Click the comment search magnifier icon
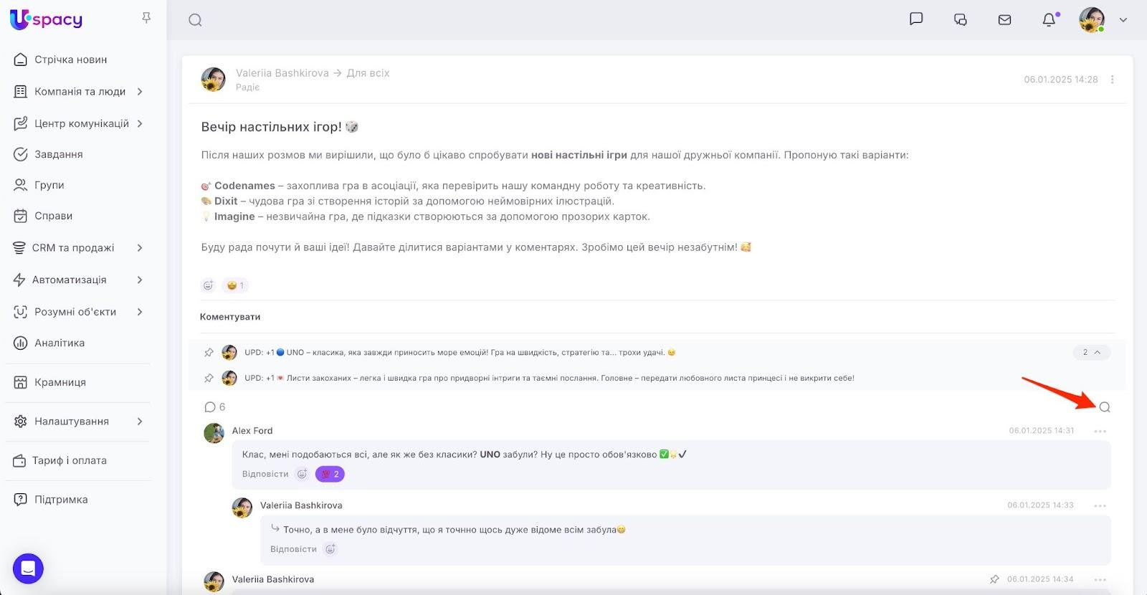Image resolution: width=1147 pixels, height=595 pixels. [1105, 407]
